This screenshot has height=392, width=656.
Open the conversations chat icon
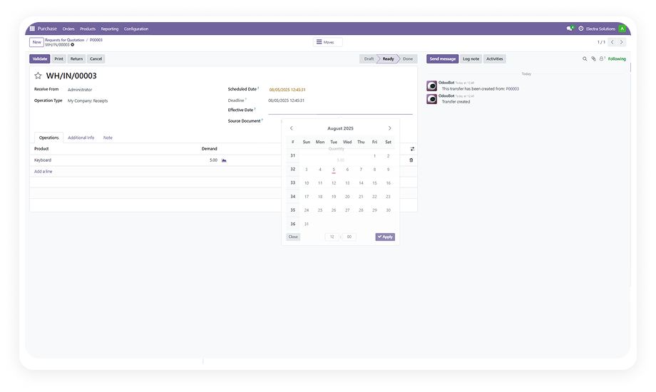(x=570, y=29)
